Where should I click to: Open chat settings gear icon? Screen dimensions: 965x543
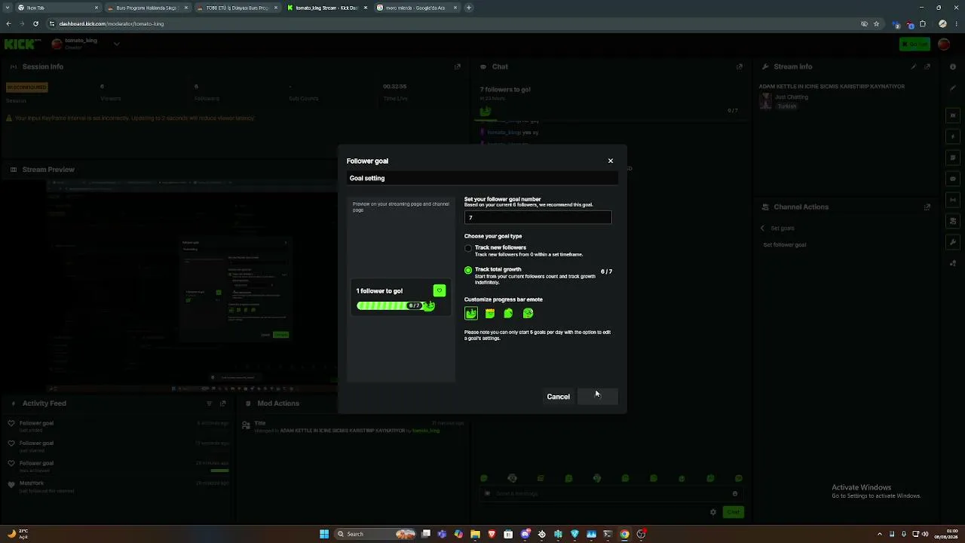pyautogui.click(x=713, y=512)
